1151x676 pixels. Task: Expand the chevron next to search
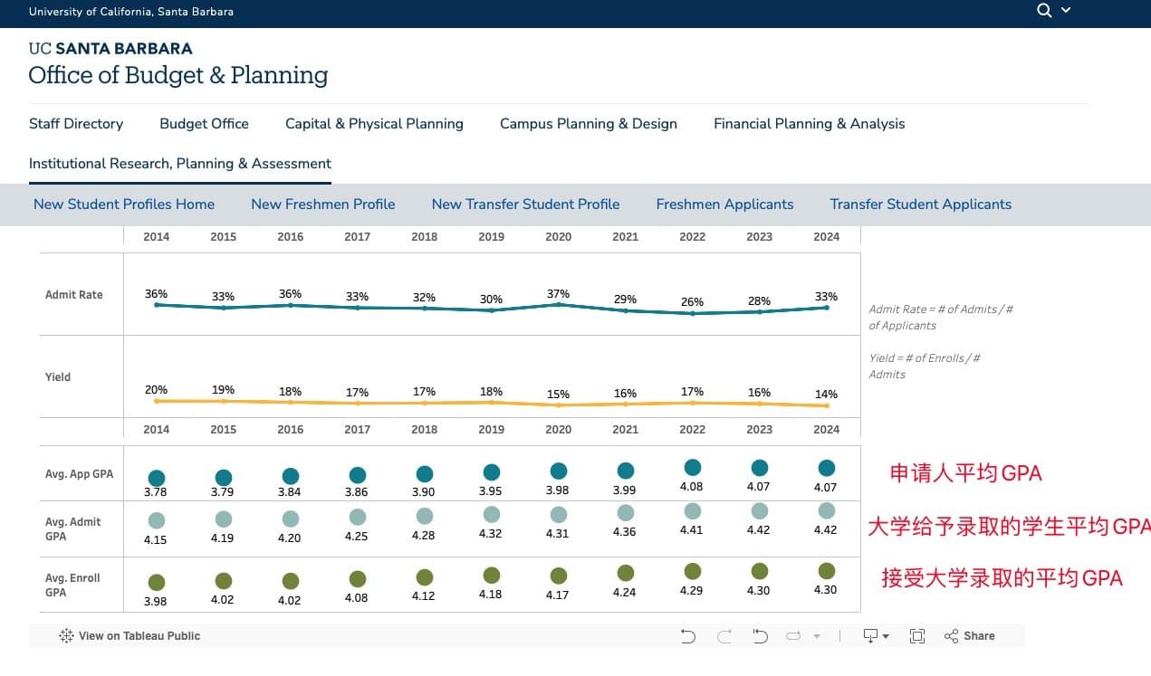pyautogui.click(x=1066, y=11)
